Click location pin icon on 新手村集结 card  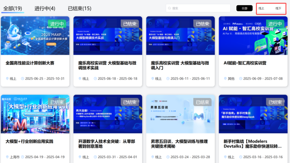pyautogui.click(x=225, y=157)
